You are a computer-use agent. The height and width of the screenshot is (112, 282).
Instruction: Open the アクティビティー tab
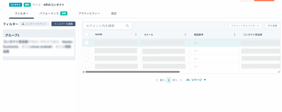[x=89, y=13]
